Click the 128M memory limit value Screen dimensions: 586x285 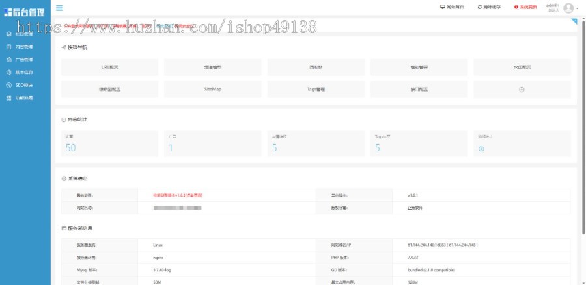[x=412, y=282]
